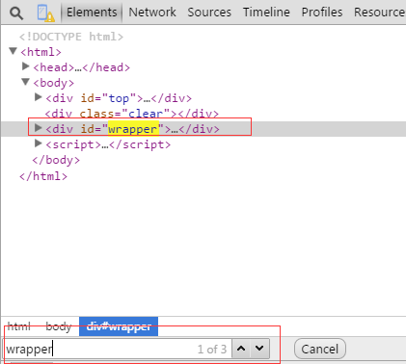The width and height of the screenshot is (406, 364).
Task: Select the Elements tab
Action: 92,13
